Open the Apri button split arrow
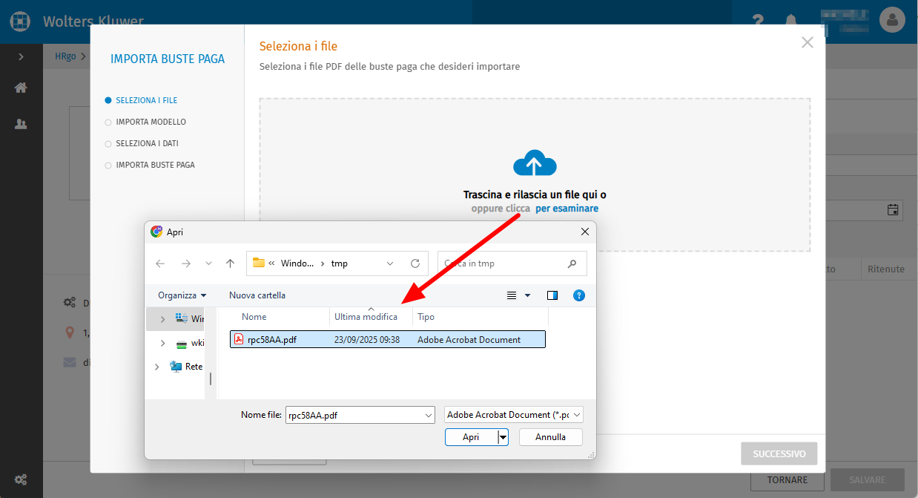 tap(503, 437)
